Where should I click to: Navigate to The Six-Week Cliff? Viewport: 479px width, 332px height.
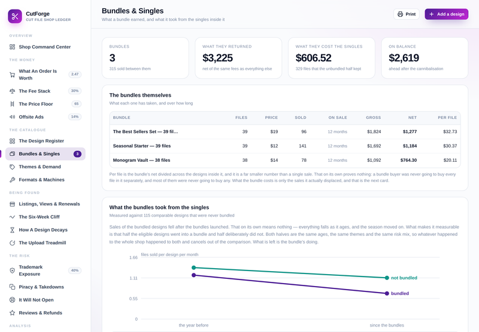tap(46, 217)
